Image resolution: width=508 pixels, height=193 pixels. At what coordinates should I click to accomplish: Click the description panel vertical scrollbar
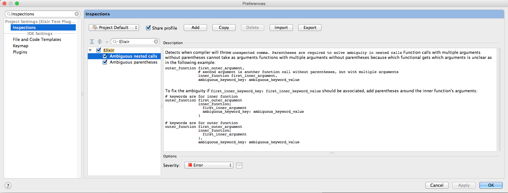click(x=498, y=99)
